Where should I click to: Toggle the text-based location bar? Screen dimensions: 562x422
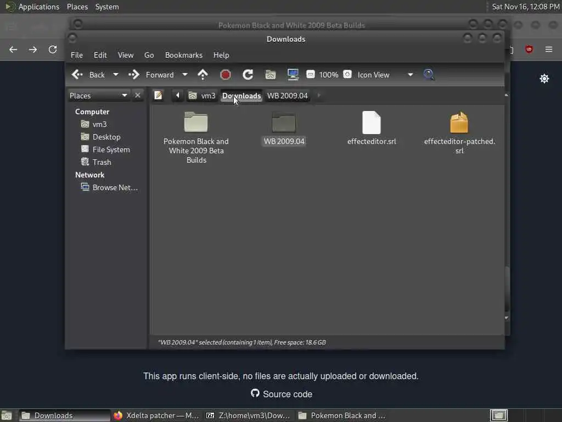tap(158, 96)
